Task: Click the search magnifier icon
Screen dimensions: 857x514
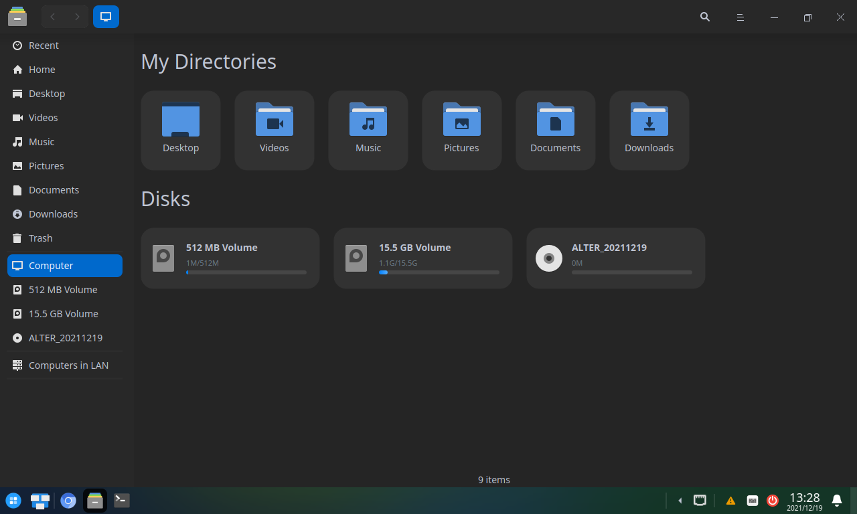Action: pos(705,17)
